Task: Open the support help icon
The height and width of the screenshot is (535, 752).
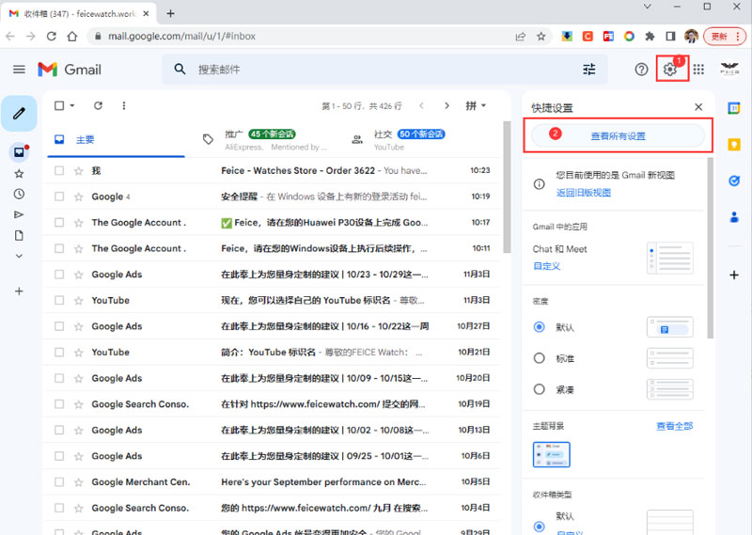Action: point(641,70)
